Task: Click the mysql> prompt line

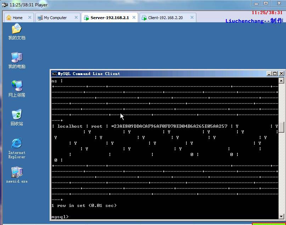Action: point(60,217)
